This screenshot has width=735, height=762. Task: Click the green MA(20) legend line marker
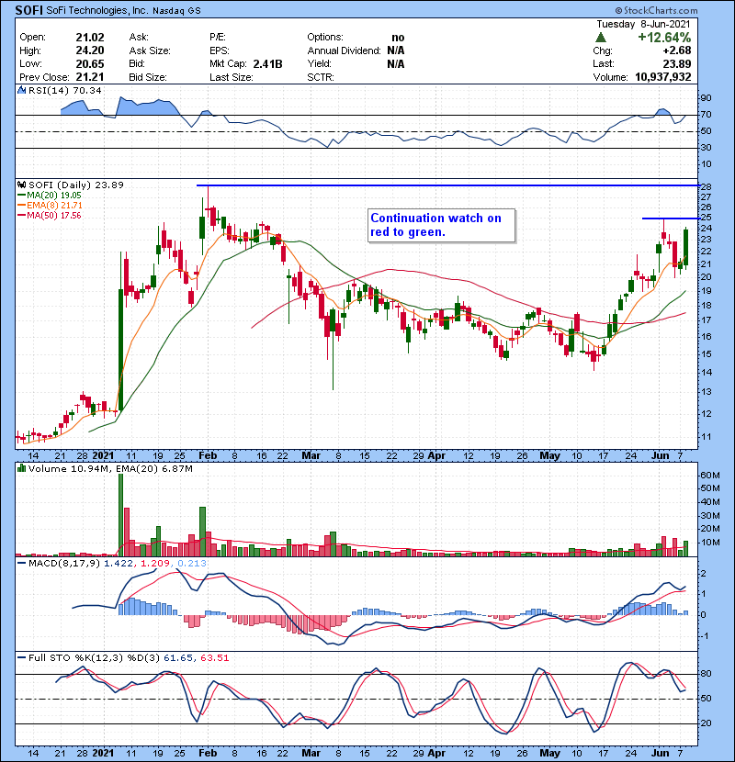(x=21, y=195)
